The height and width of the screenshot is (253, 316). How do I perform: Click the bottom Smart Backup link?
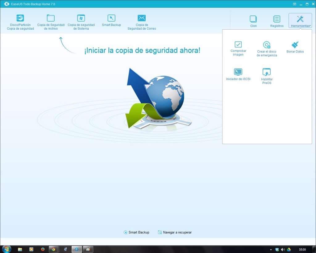coord(136,232)
